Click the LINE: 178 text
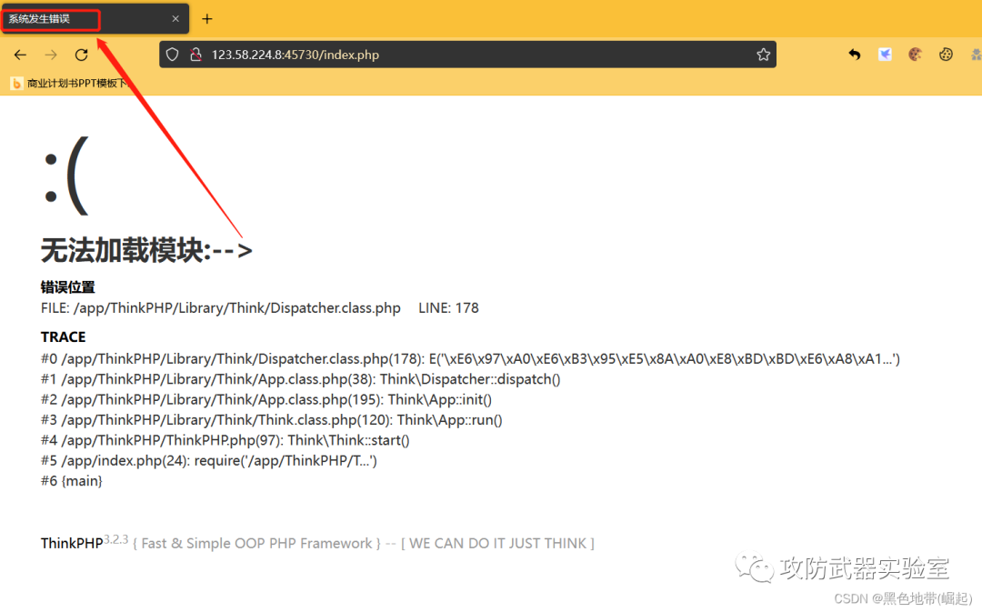 coord(448,308)
